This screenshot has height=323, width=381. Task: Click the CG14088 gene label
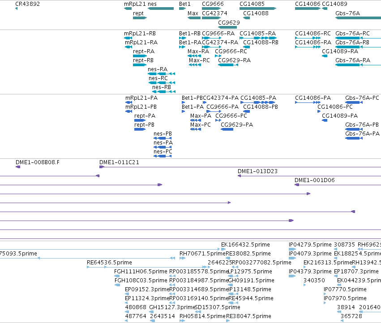tap(256, 13)
